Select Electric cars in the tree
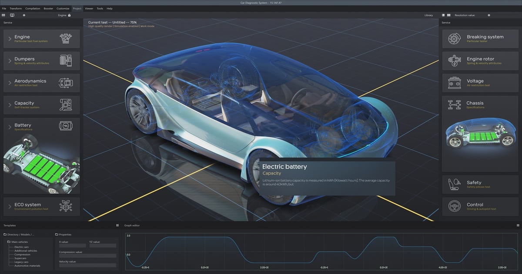This screenshot has height=274, width=522. [21, 247]
